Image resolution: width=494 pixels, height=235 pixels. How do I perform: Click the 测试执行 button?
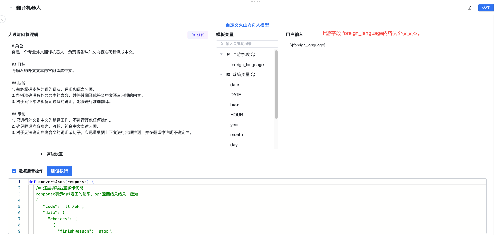[59, 171]
